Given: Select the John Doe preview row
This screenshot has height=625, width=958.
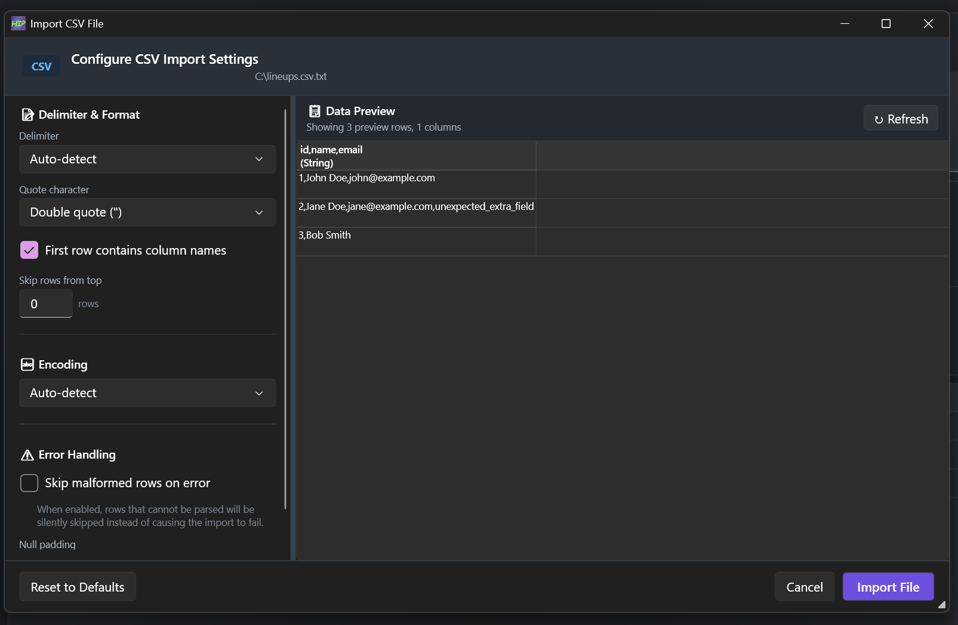Looking at the screenshot, I should click(x=622, y=184).
